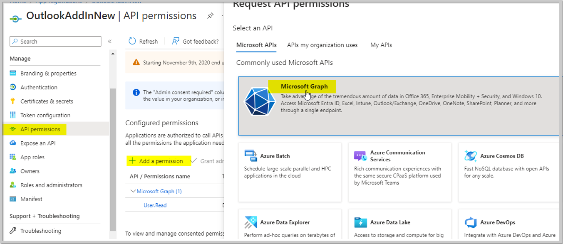Click the Azure Data Lake icon

[x=360, y=222]
